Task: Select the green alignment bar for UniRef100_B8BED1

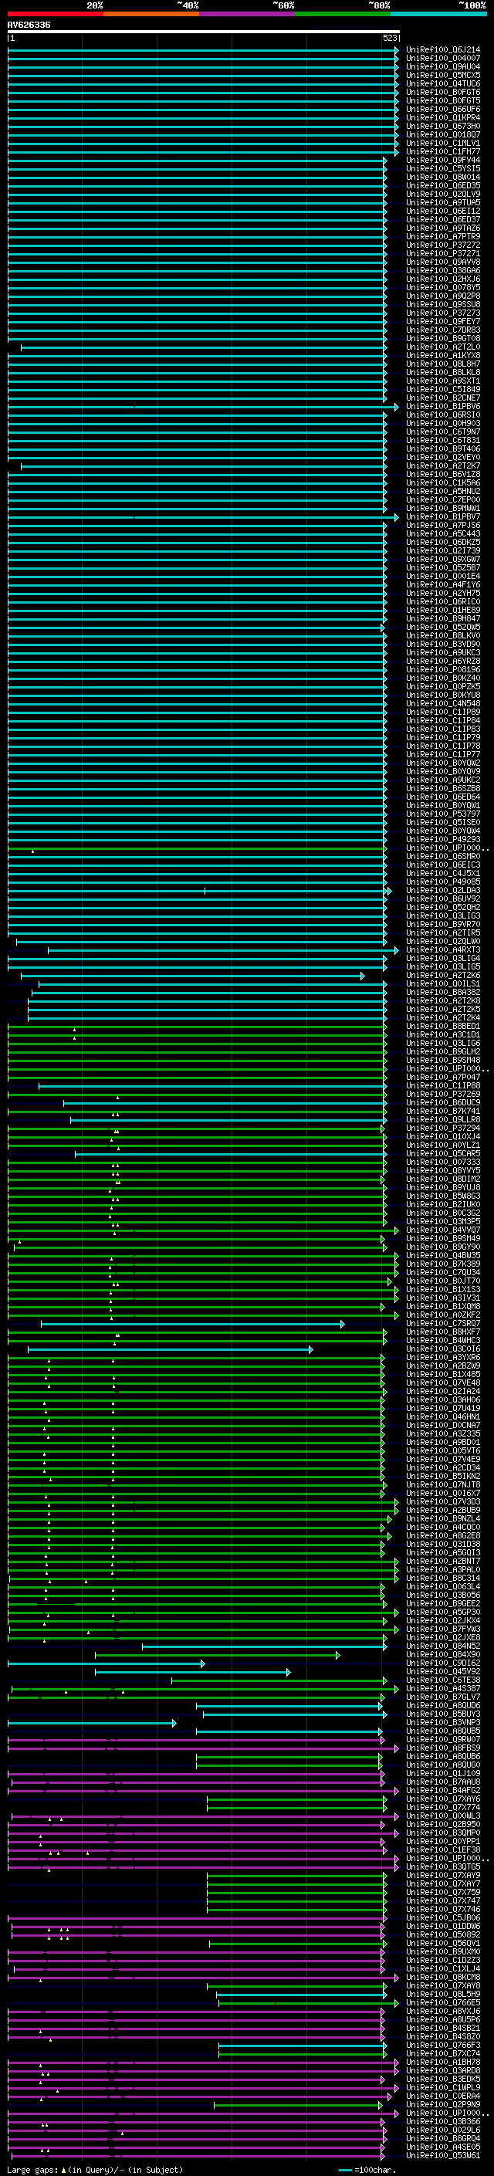Action: (198, 1027)
